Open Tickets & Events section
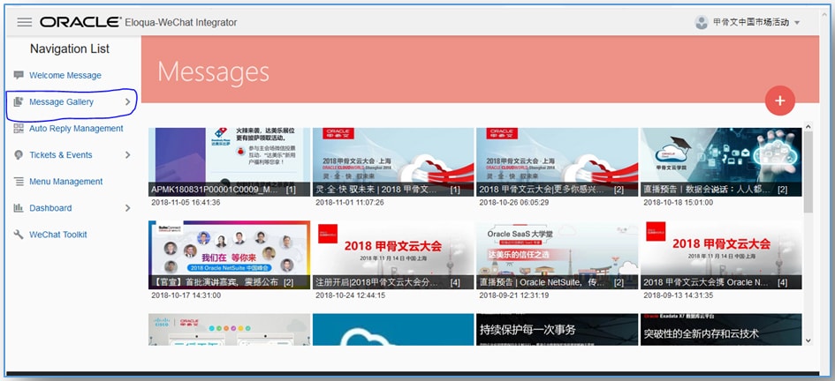This screenshot has width=835, height=381. [61, 155]
